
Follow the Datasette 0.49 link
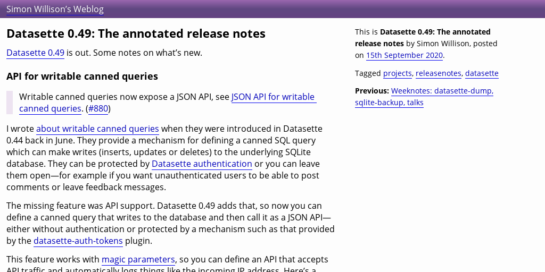[36, 53]
